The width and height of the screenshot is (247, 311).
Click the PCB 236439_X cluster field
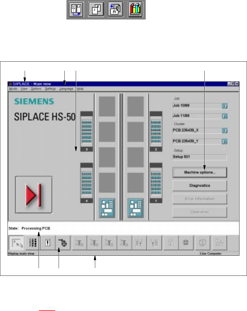point(197,131)
